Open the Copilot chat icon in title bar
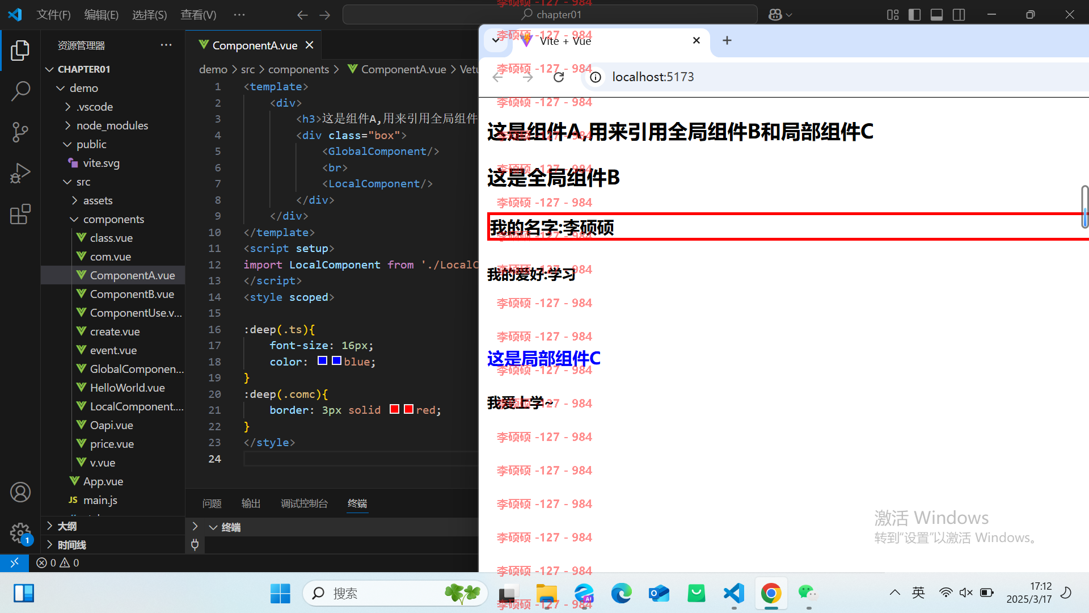 point(775,15)
